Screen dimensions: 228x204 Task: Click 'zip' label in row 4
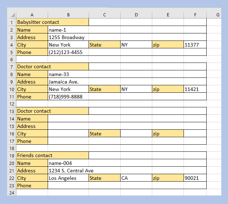click(168, 45)
